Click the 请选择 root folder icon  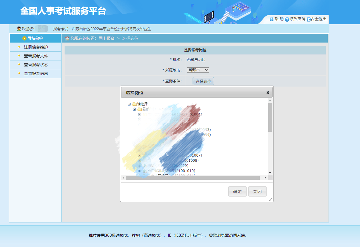[134, 104]
